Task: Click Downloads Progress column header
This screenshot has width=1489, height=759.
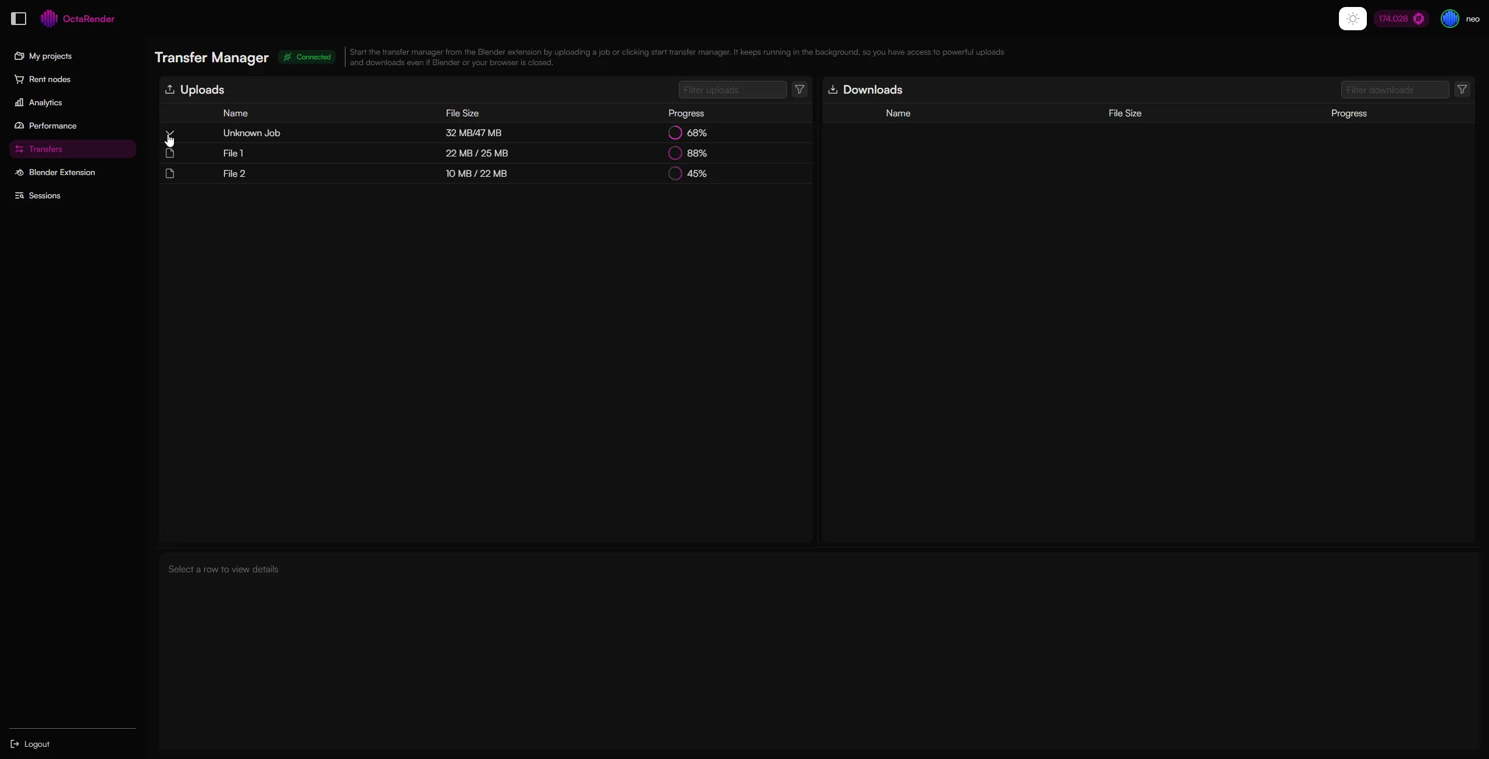Action: 1348,113
